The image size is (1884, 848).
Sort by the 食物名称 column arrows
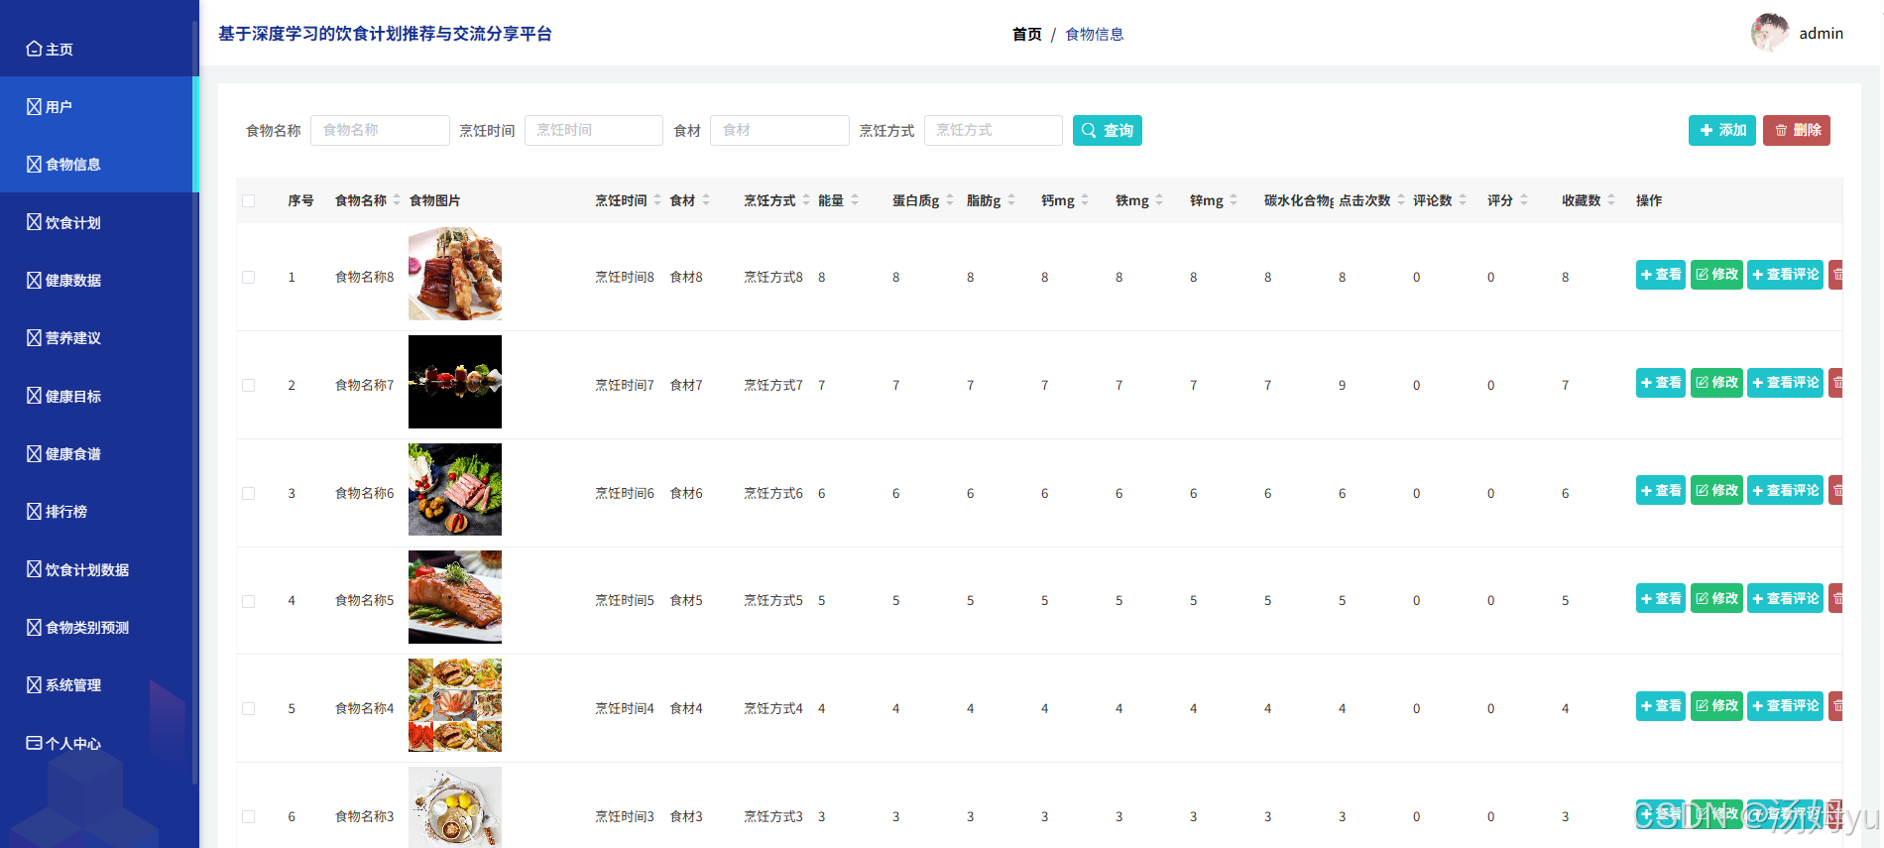397,200
